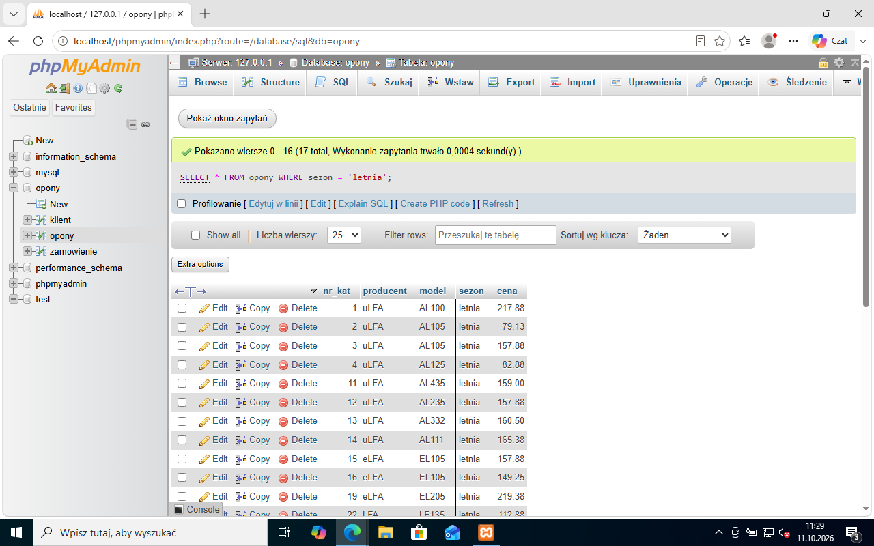Unlink navigation from main panel chain icon

145,124
